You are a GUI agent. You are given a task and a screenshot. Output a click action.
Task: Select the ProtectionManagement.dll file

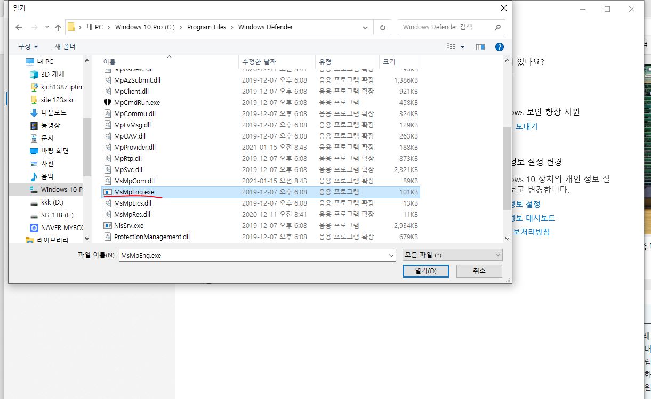261,237
